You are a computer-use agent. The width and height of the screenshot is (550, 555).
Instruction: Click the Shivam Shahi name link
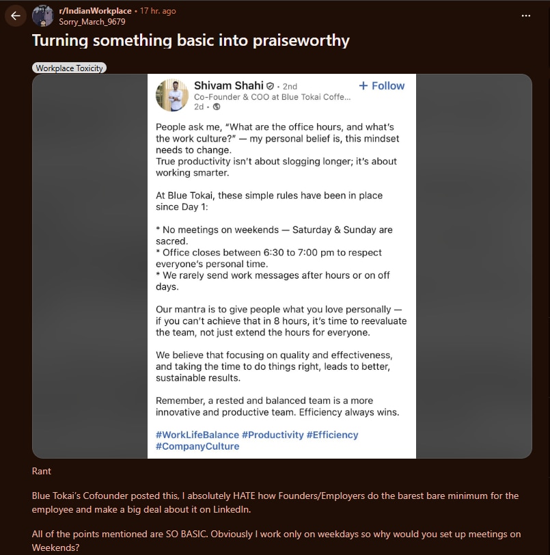point(229,85)
